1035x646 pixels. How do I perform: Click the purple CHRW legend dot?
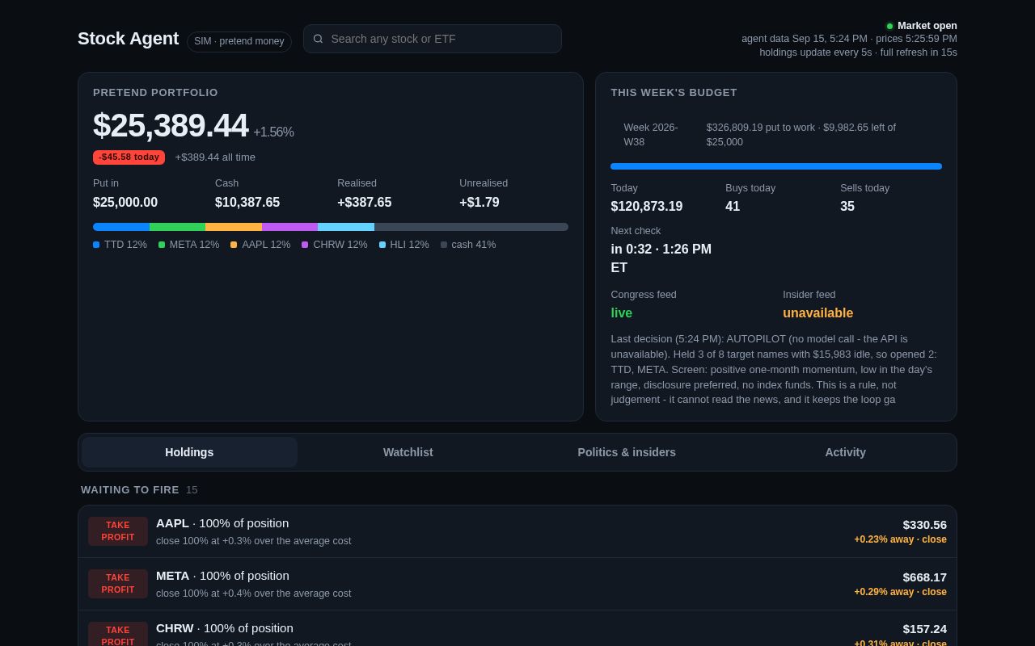(x=305, y=245)
